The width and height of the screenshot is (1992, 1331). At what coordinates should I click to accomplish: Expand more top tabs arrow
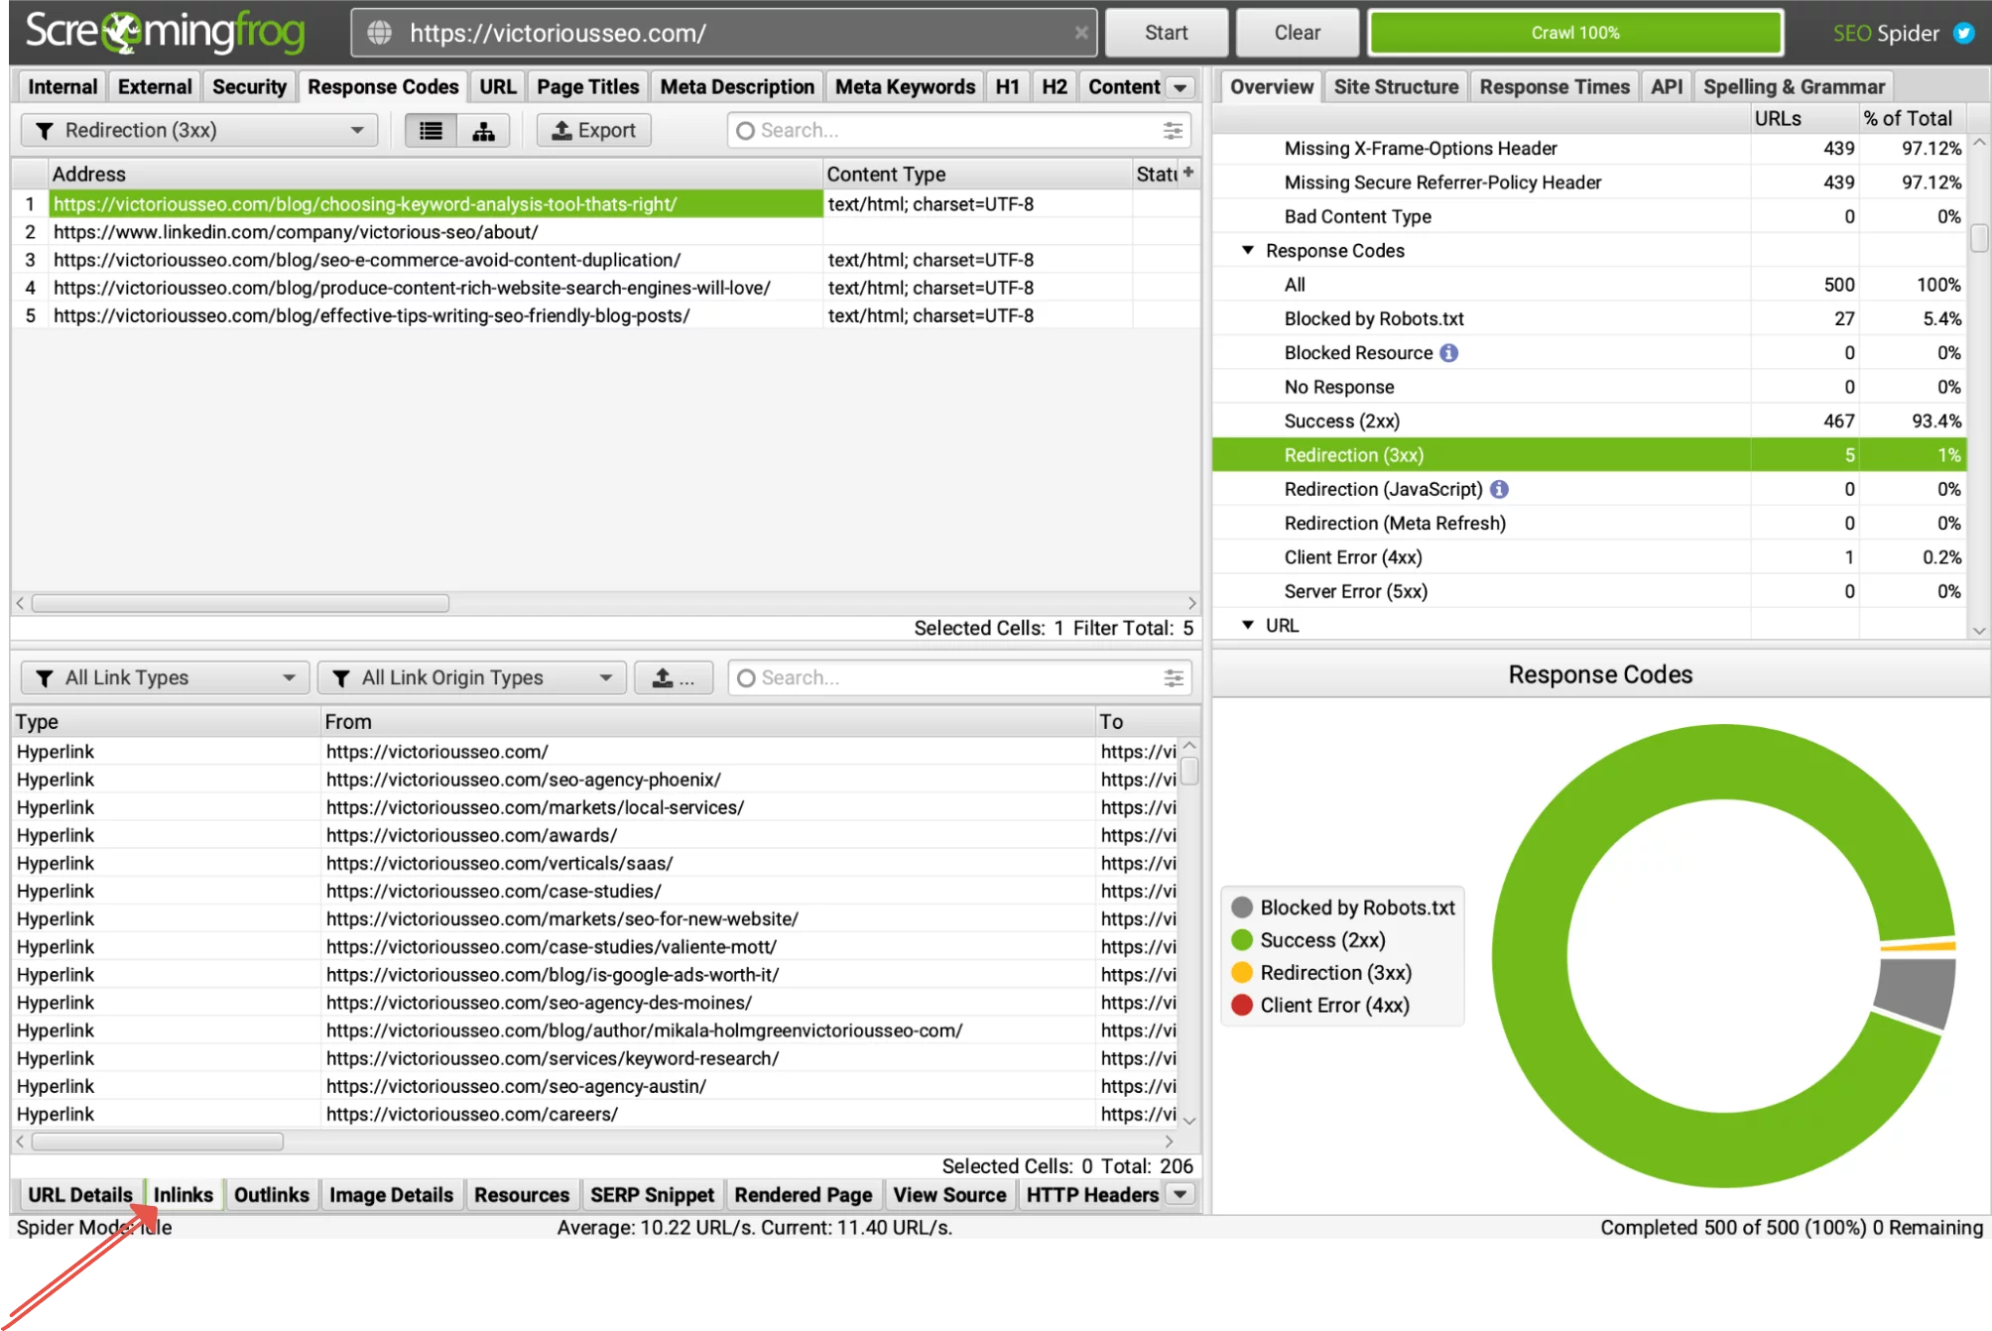click(x=1180, y=87)
